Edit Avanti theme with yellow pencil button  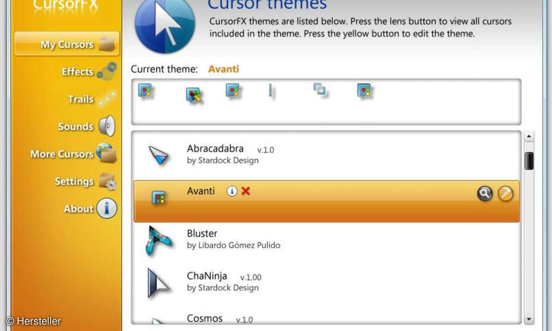coord(505,194)
